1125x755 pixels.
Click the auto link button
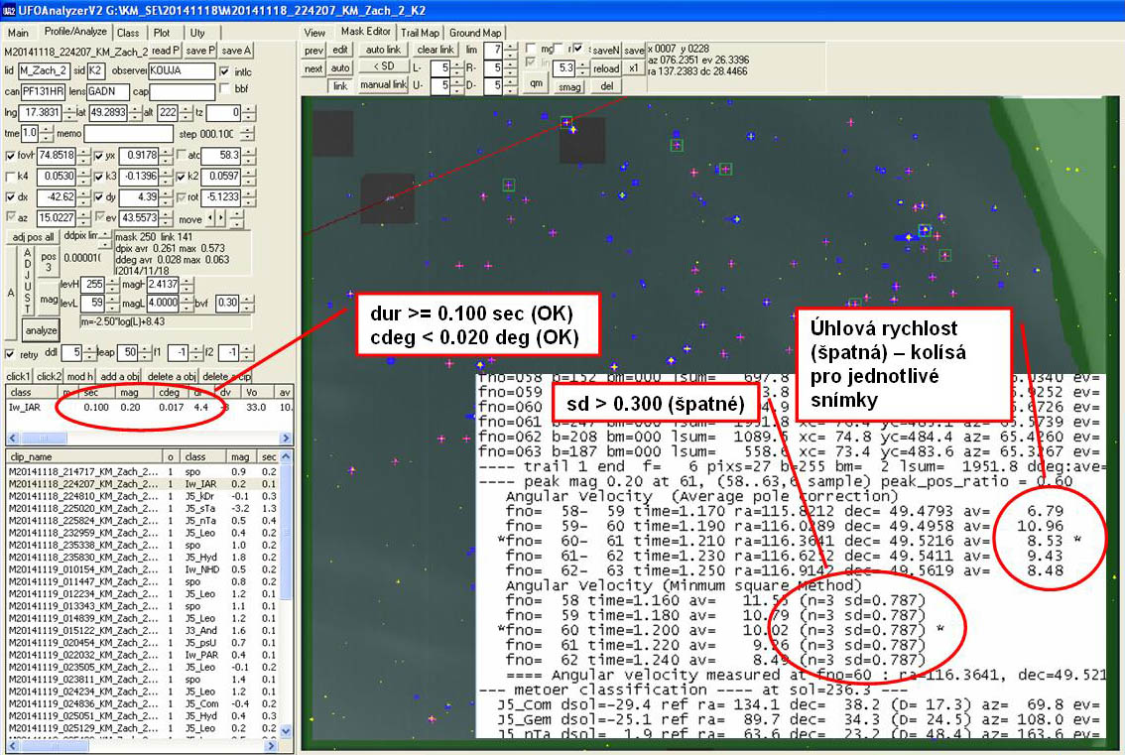[x=383, y=51]
